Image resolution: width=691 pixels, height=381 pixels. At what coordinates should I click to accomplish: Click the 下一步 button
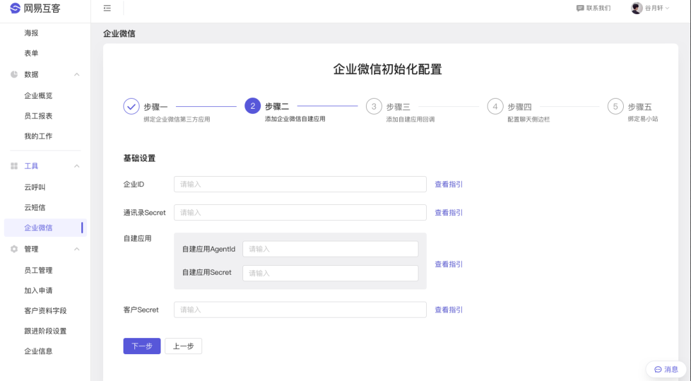[x=142, y=346]
